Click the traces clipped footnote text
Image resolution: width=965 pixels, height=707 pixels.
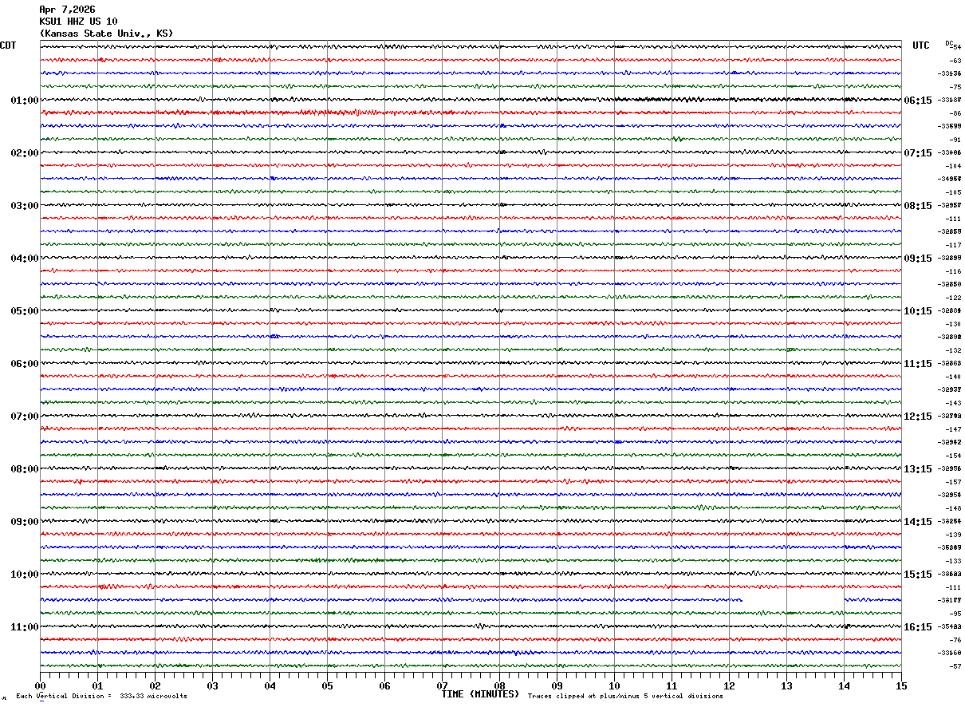point(625,696)
